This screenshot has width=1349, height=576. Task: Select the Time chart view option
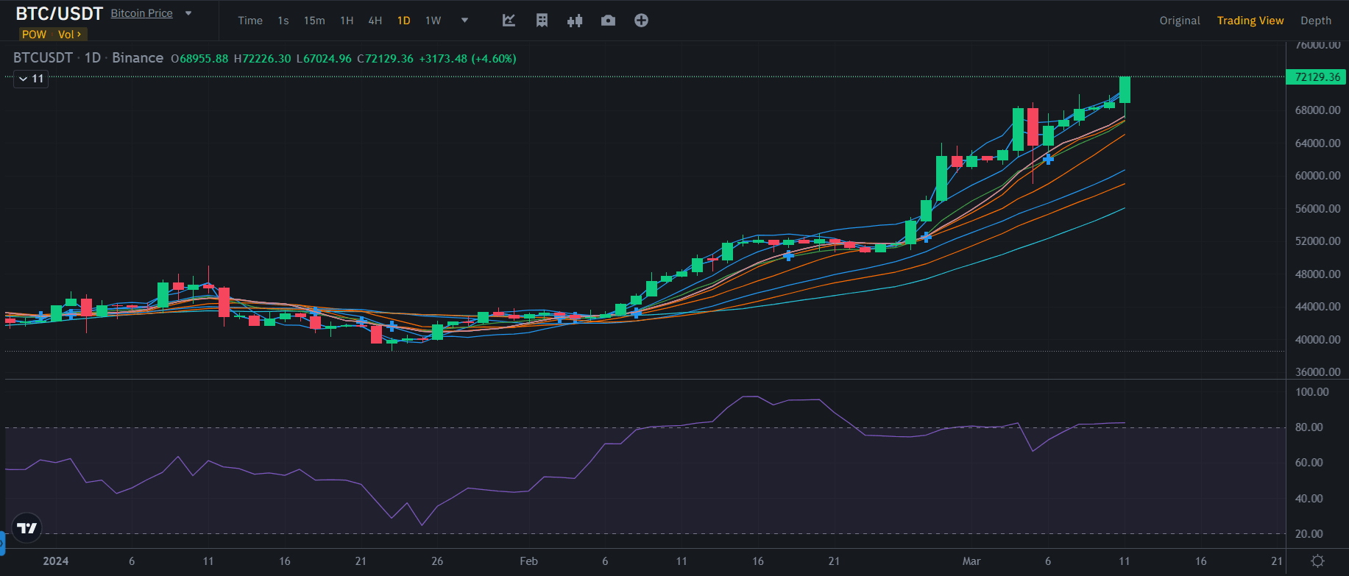pos(250,21)
